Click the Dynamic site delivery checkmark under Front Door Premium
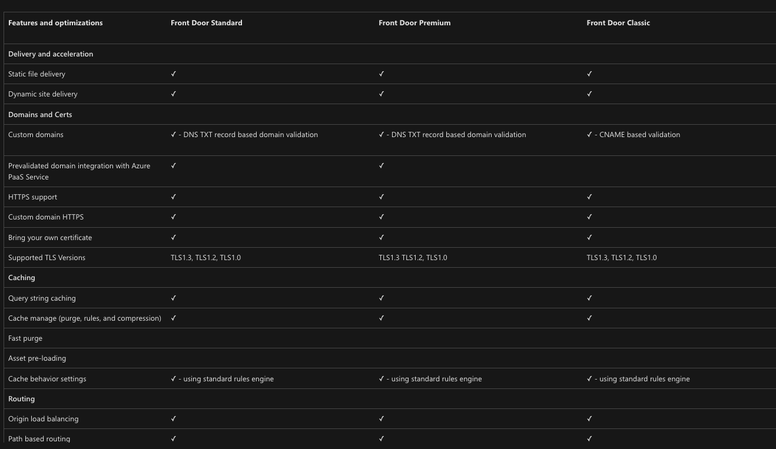Screen dimensions: 776x449 [x=382, y=94]
